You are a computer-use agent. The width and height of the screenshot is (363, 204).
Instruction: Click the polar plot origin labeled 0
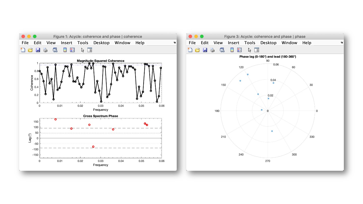point(268,111)
